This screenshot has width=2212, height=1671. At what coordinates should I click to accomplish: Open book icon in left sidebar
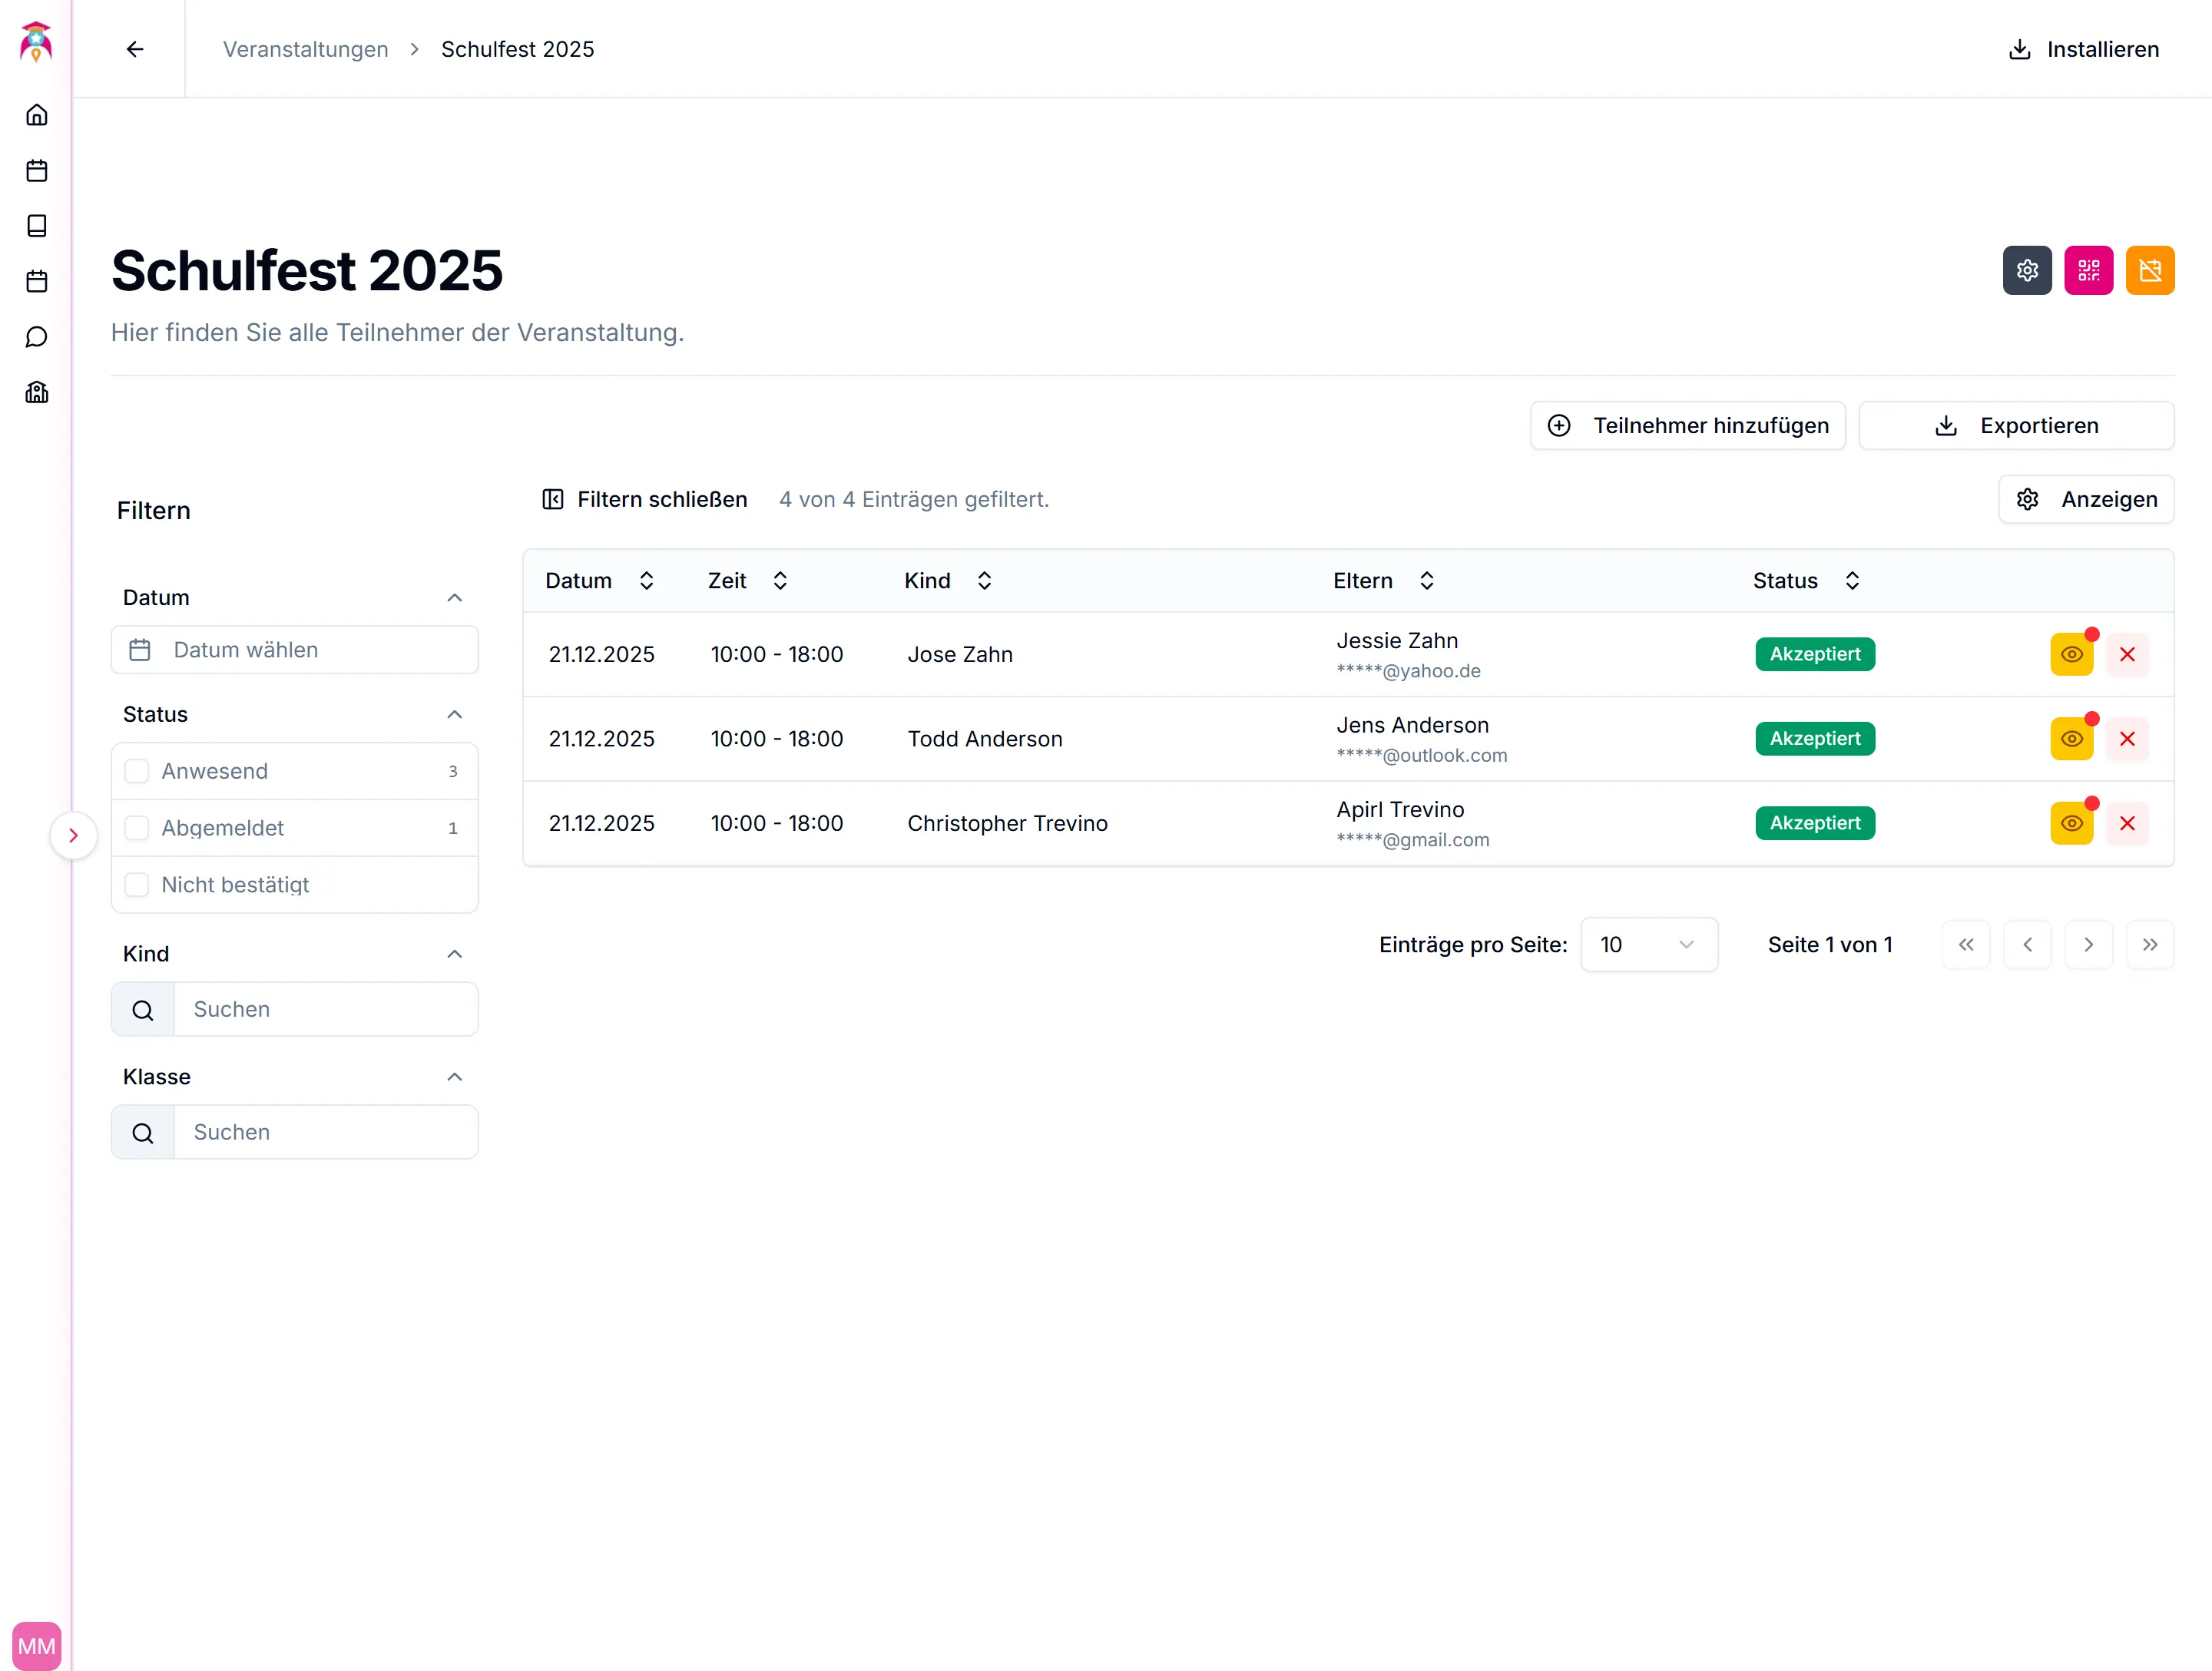click(x=37, y=226)
